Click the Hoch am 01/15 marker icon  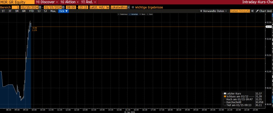point(225,99)
